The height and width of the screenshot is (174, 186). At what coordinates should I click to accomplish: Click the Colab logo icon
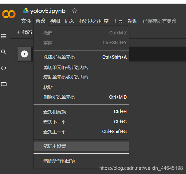9,14
